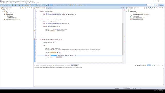
Task: Click the Open Perspective icon
Action: click(x=156, y=5)
